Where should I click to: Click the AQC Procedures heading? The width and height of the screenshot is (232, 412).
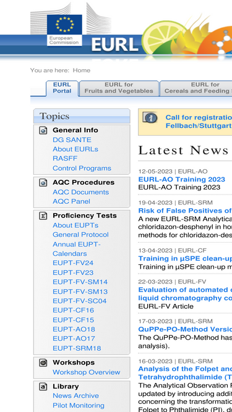point(84,182)
